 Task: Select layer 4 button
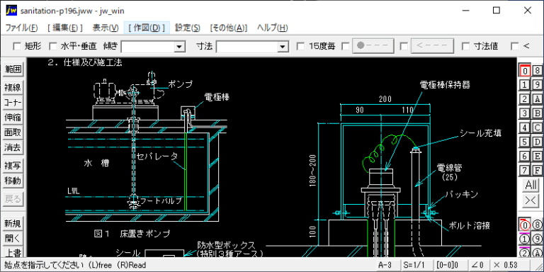pyautogui.click(x=525, y=127)
